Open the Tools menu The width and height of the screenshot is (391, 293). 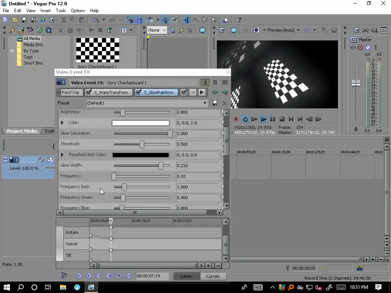pyautogui.click(x=61, y=11)
